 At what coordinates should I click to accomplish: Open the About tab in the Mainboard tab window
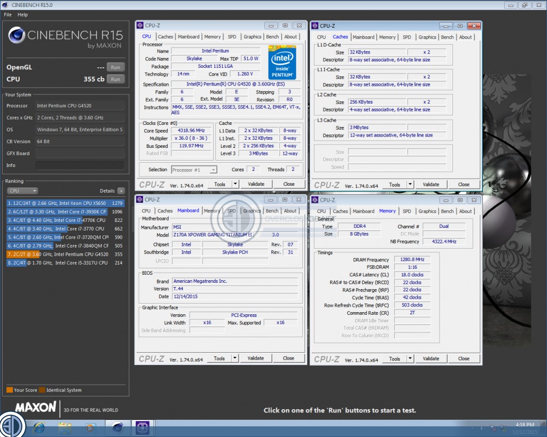point(290,211)
